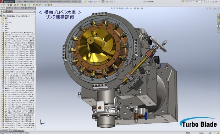Viewport: 220px width, 134px height.
Task: Click the Zoom to Fit view icon
Action: [112, 8]
